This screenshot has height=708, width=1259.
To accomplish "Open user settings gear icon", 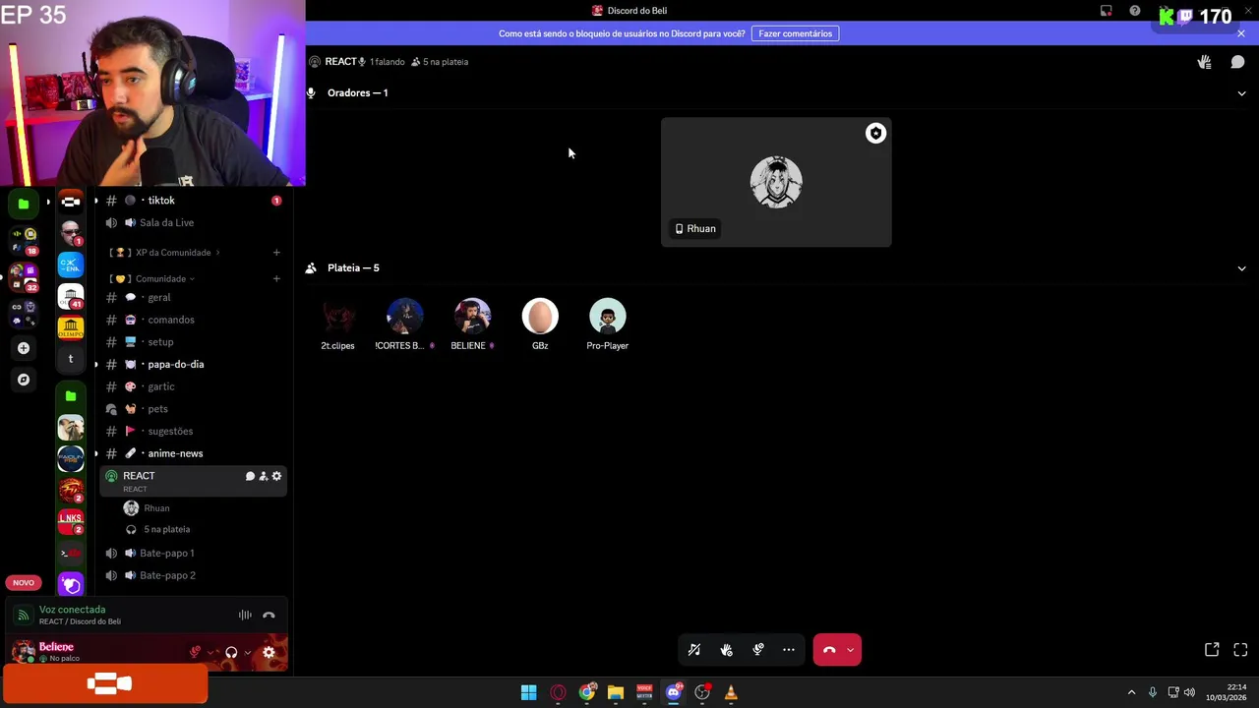I will tap(269, 652).
